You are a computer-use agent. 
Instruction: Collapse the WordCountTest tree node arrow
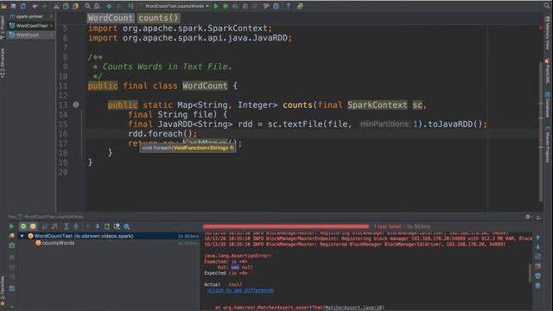pos(22,236)
